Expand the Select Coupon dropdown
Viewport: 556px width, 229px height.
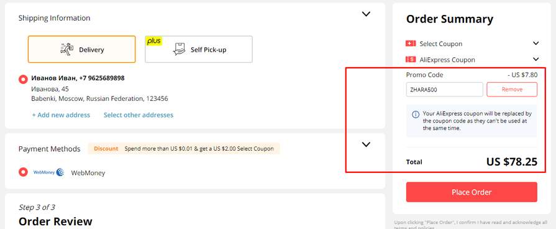(535, 44)
